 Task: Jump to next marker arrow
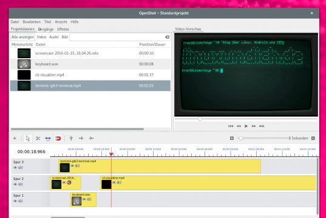[91, 138]
